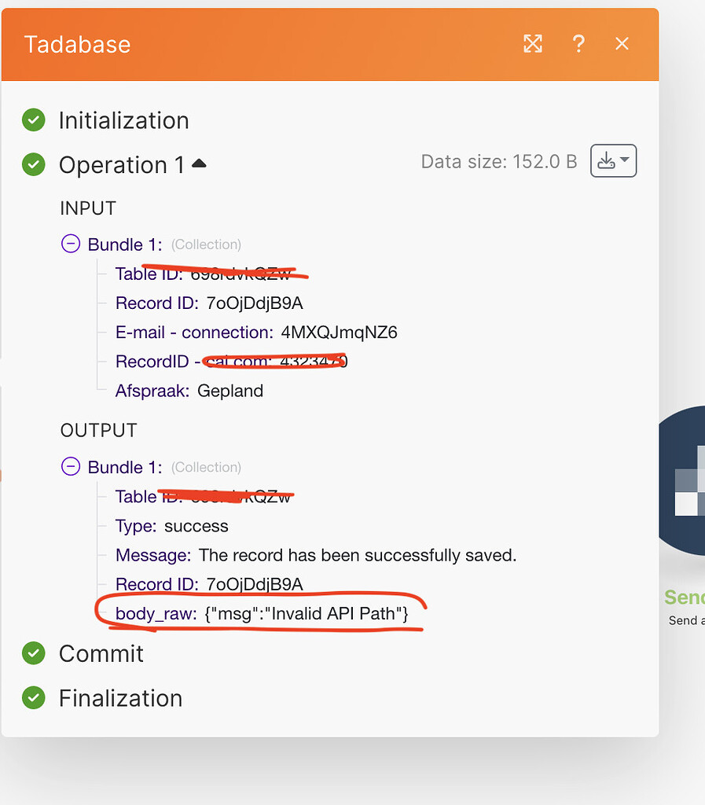Screen dimensions: 705x805
Task: Collapse Operation 1 using its triangle
Action: pyautogui.click(x=199, y=162)
